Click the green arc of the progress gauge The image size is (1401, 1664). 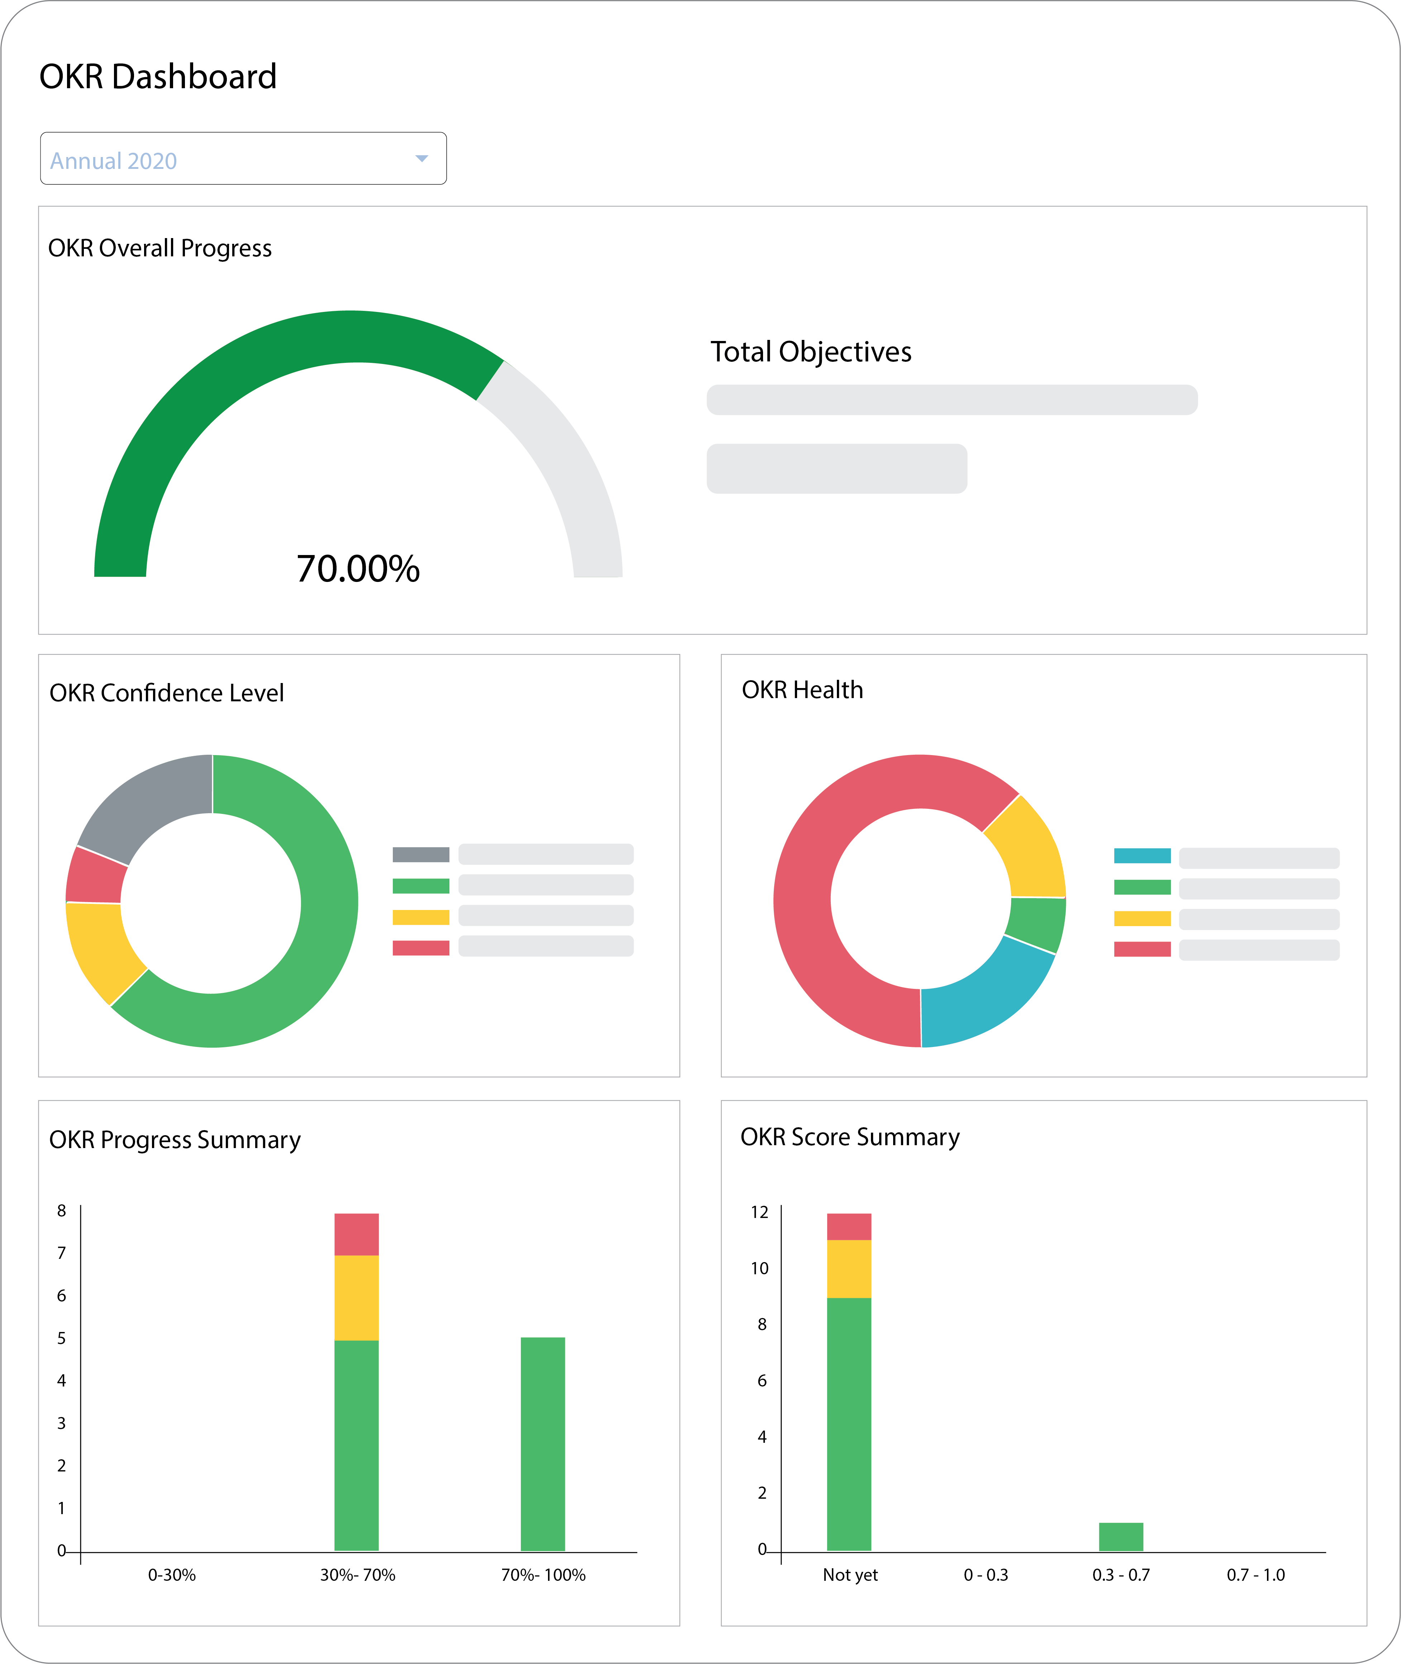tap(238, 371)
